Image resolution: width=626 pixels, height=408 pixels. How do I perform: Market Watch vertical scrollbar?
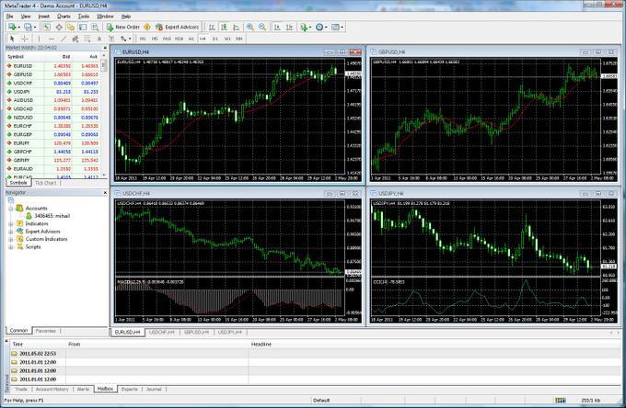pos(104,118)
